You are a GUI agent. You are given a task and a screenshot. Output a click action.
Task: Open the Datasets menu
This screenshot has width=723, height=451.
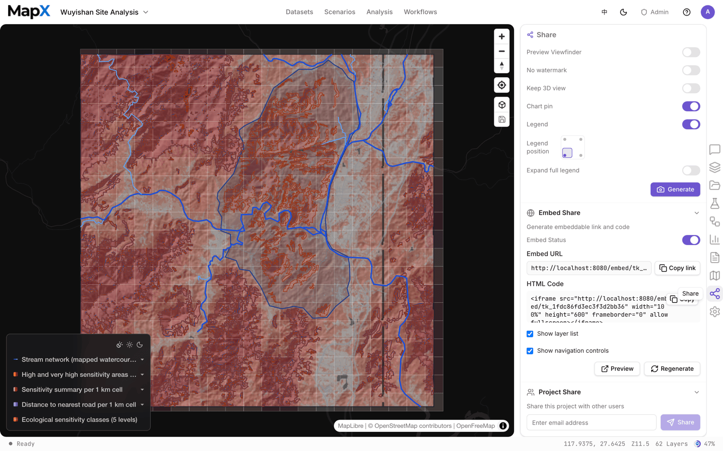pyautogui.click(x=299, y=12)
